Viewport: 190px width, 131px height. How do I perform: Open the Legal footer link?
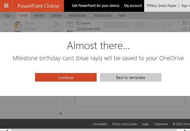pyautogui.click(x=145, y=124)
